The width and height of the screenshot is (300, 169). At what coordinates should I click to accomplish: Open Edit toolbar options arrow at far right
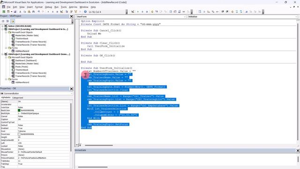click(263, 12)
